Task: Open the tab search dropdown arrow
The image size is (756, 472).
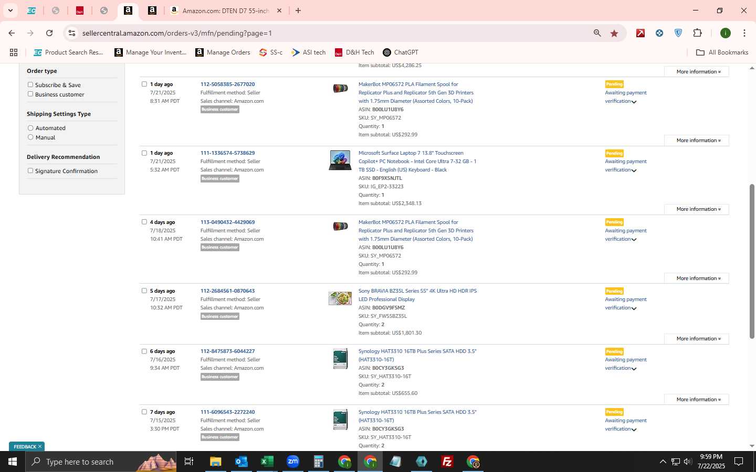Action: 10,10
